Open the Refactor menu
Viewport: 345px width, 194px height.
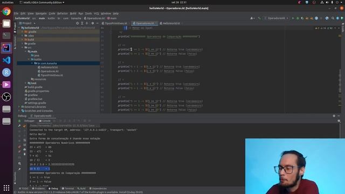(63, 13)
